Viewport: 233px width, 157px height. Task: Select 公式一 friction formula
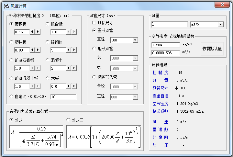click(x=11, y=120)
